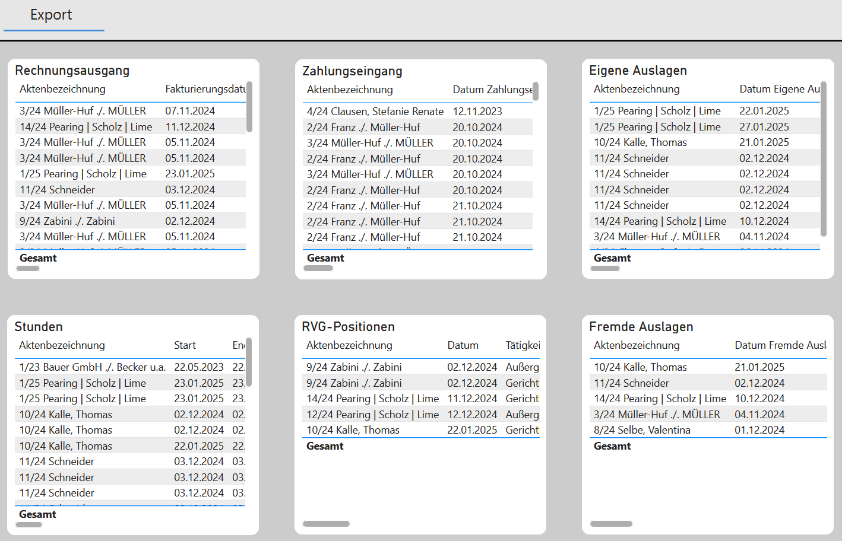This screenshot has height=541, width=842.
Task: Click the date 01.12.2024 in Fremde Auslagen
Action: click(759, 430)
